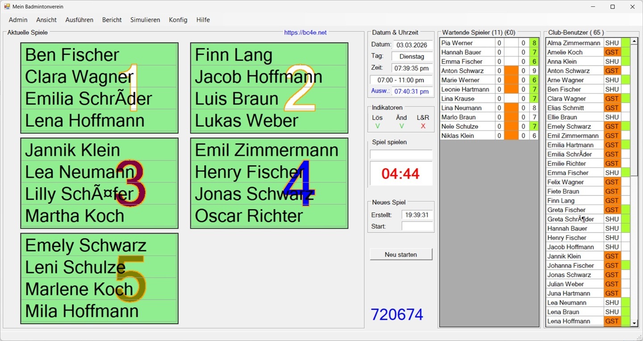
Task: Select Marlo Braun in waiting players
Action: pyautogui.click(x=468, y=117)
